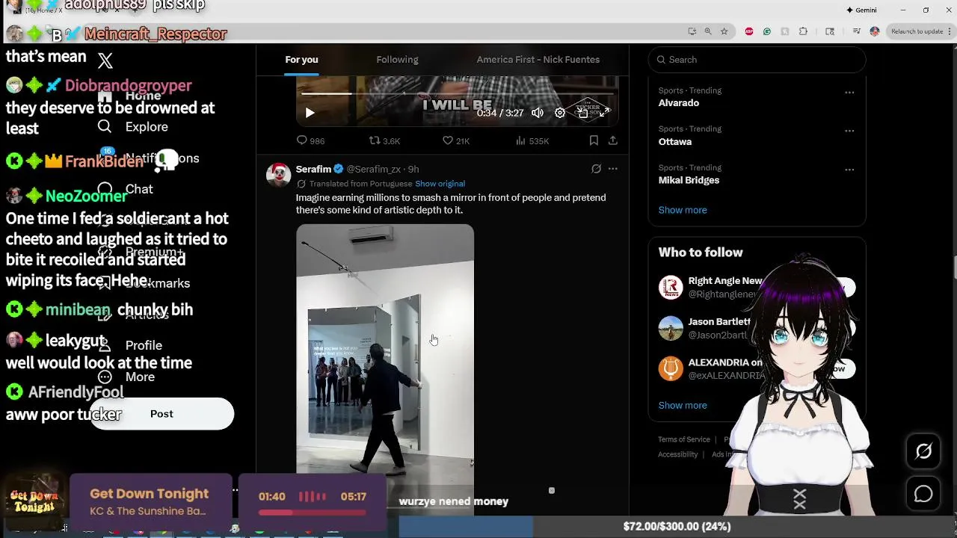The width and height of the screenshot is (957, 538).
Task: Expand the video to fullscreen
Action: 604,113
